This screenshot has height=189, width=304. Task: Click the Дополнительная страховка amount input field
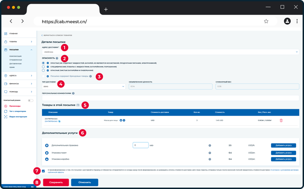pyautogui.click(x=141, y=145)
